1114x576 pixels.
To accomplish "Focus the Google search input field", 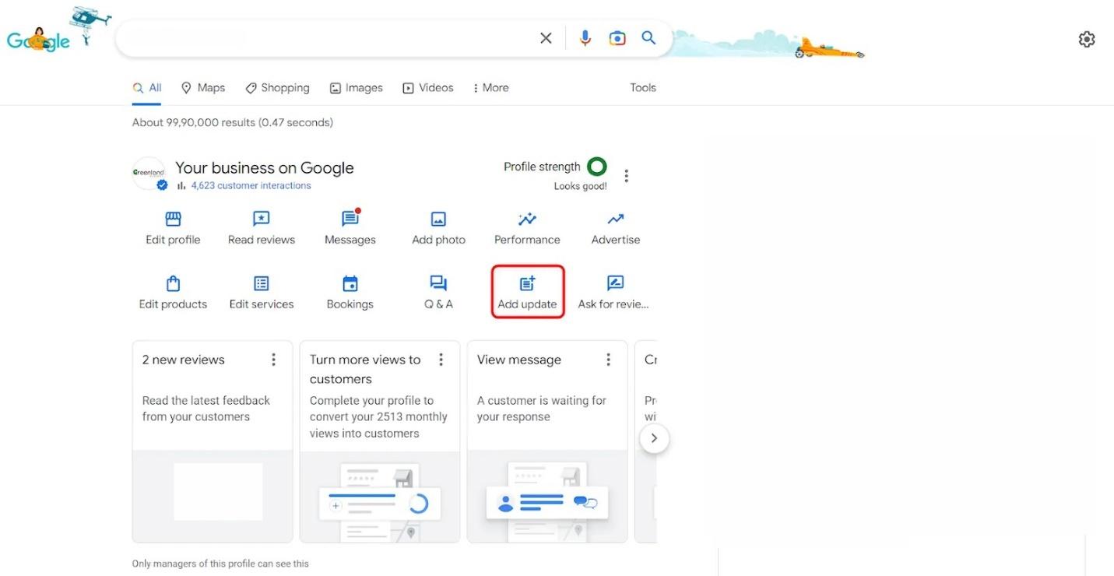I will click(327, 38).
